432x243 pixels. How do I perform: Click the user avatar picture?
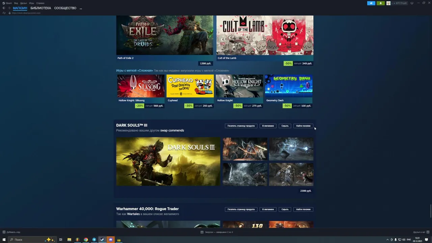(x=388, y=3)
